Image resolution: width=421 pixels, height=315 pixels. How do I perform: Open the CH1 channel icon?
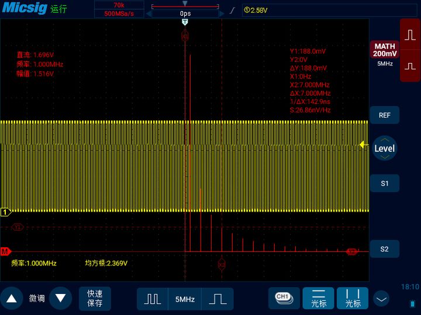[x=283, y=298]
